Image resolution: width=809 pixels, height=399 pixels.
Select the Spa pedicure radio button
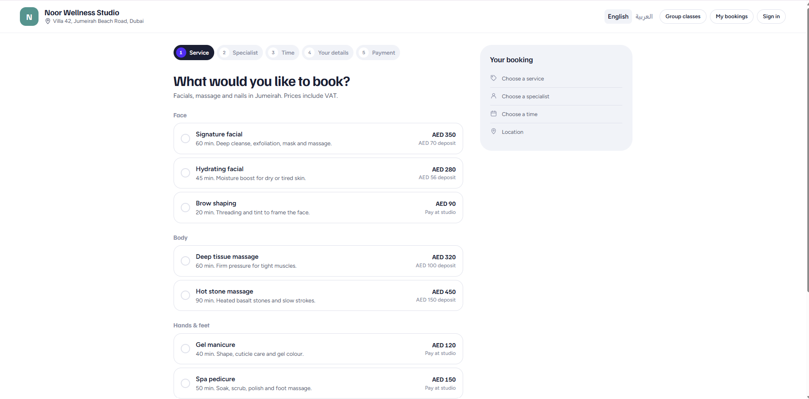pyautogui.click(x=185, y=383)
